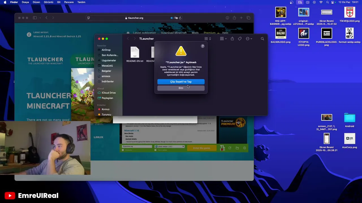Click the Finder share toolbar icon
Screen dimensions: 362x203
pos(232,39)
